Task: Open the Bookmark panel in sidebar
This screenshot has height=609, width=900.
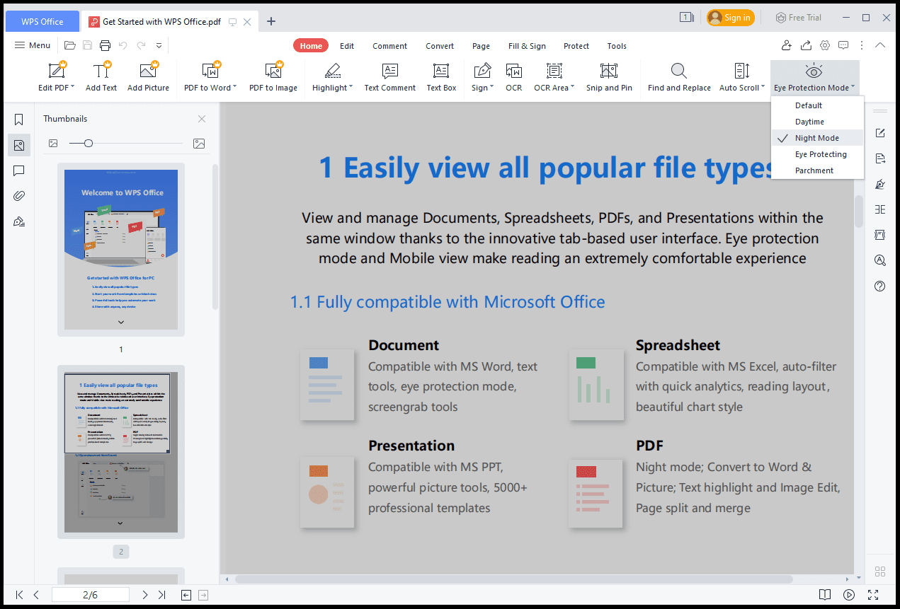Action: [x=19, y=120]
